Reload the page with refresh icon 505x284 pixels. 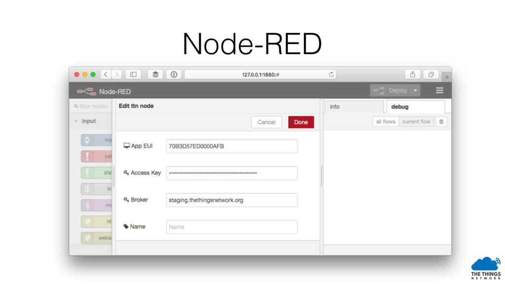point(331,74)
